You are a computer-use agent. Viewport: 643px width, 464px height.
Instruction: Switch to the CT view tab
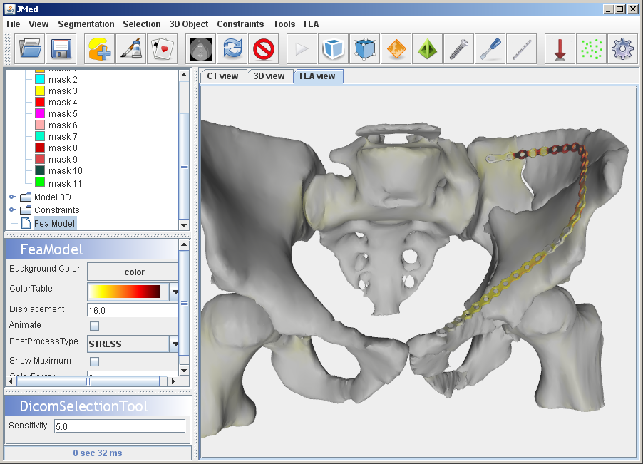tap(222, 76)
